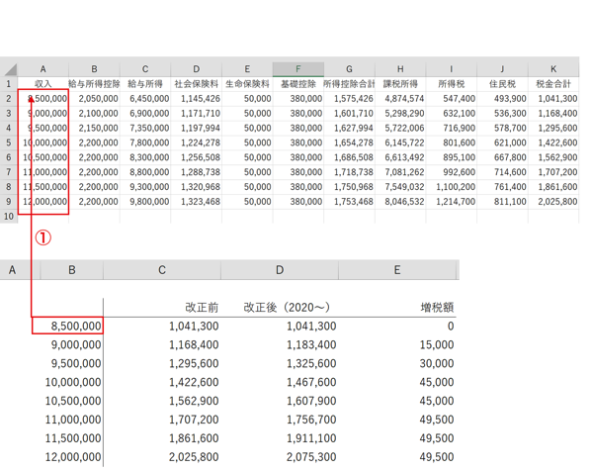Click the 給与所得控除 header cell
592x471 pixels.
[x=95, y=84]
